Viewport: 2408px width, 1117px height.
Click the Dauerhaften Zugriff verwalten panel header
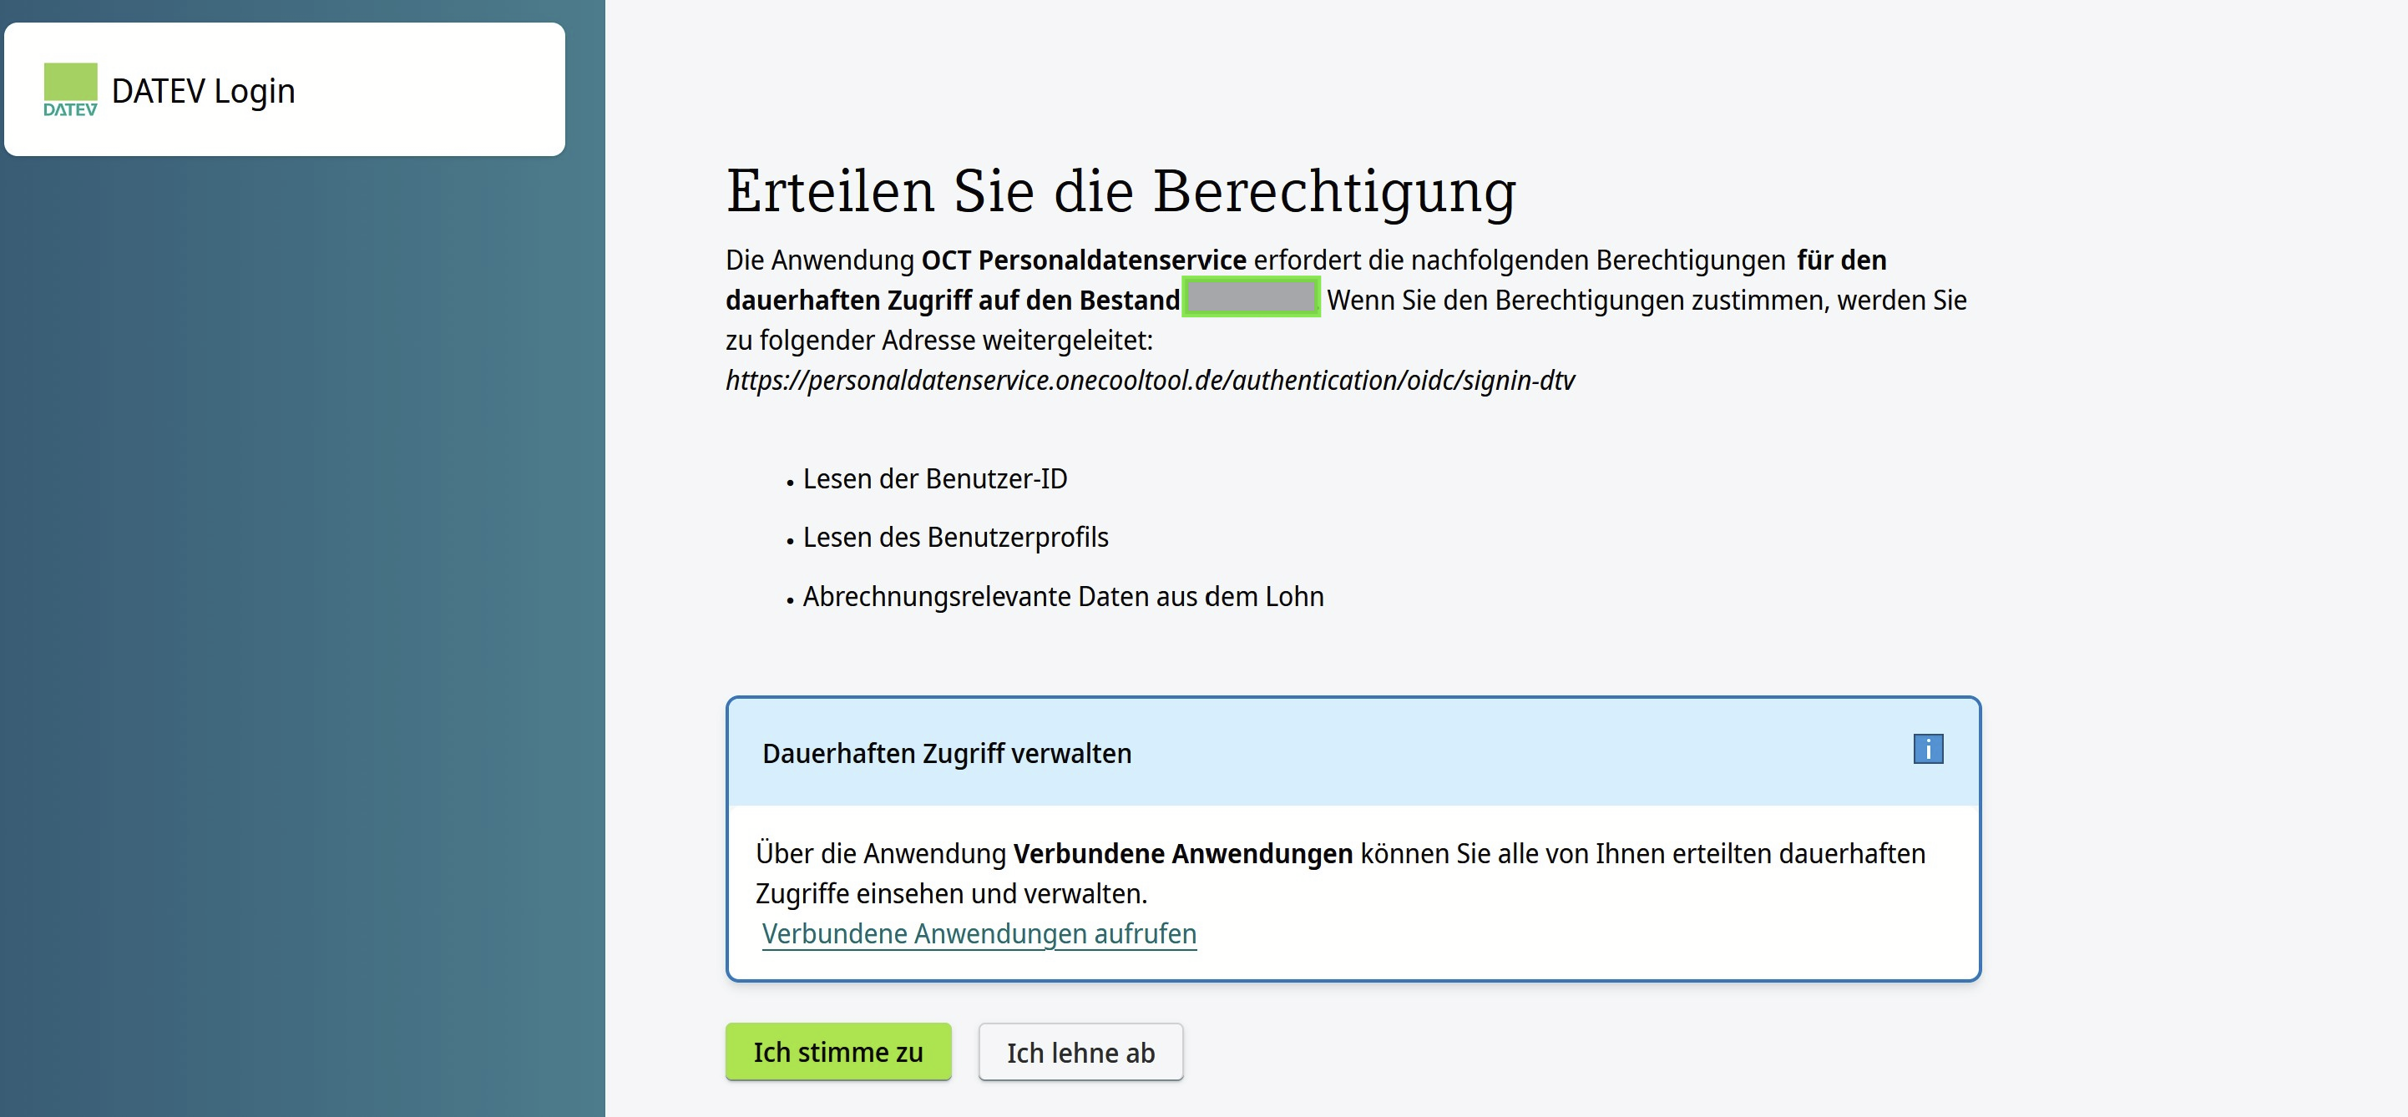[x=947, y=753]
